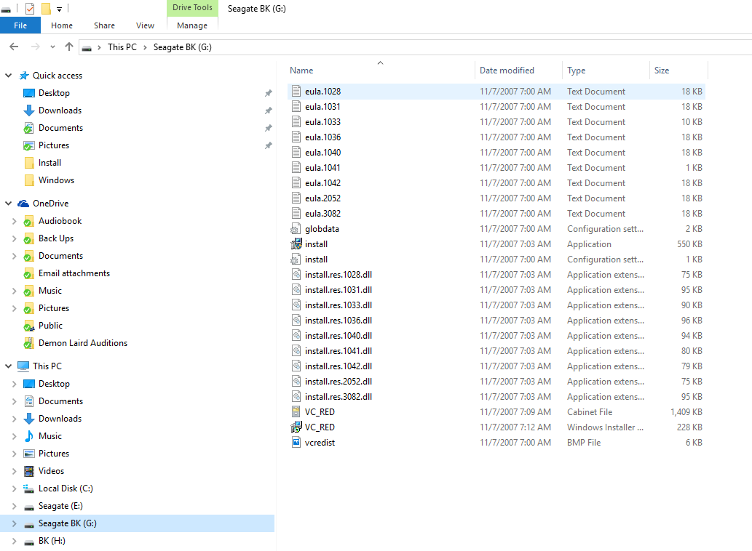Click the Local Disk (C:) drive icon

click(29, 488)
